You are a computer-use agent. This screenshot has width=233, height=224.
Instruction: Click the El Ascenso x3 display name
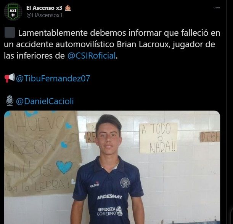click(x=44, y=8)
